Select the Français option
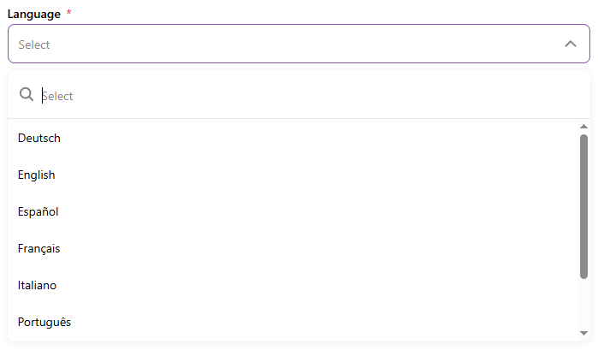 [x=39, y=248]
